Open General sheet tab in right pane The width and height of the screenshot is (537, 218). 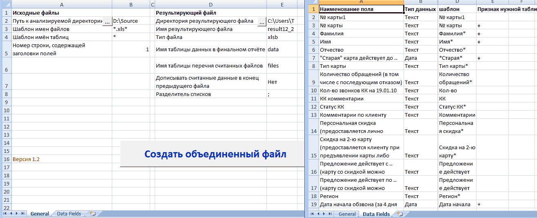(347, 214)
